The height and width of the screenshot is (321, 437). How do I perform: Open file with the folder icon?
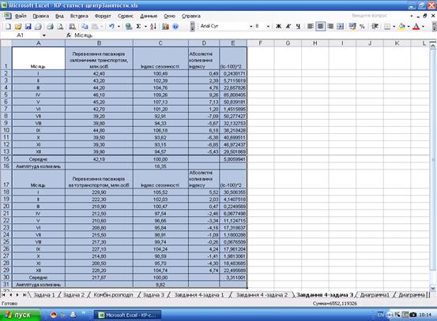(x=18, y=27)
